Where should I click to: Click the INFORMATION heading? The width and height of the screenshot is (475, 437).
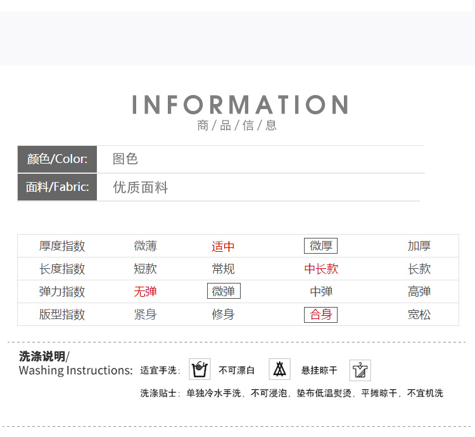point(240,105)
